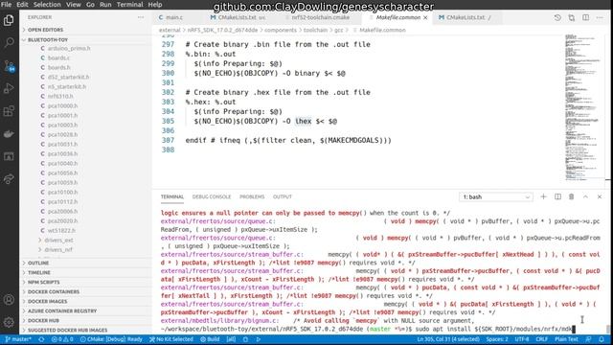Switch to the Output panel tab

[283, 196]
